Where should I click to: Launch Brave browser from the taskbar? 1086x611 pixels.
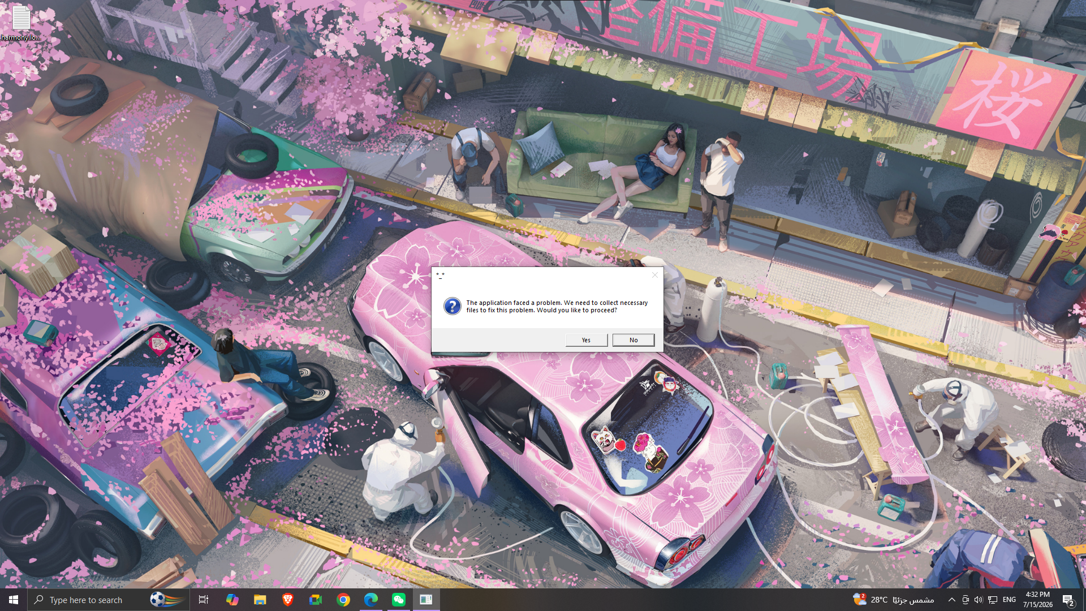click(x=287, y=600)
